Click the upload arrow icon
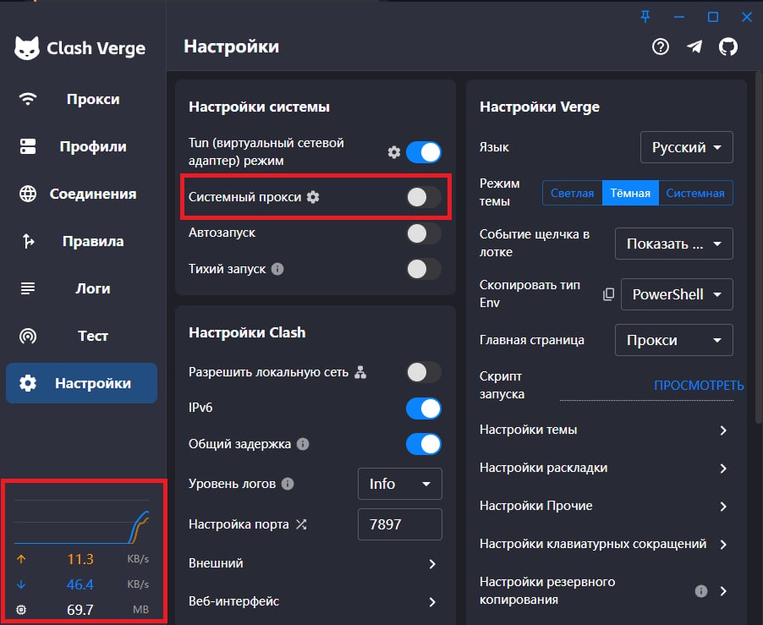 (x=21, y=559)
